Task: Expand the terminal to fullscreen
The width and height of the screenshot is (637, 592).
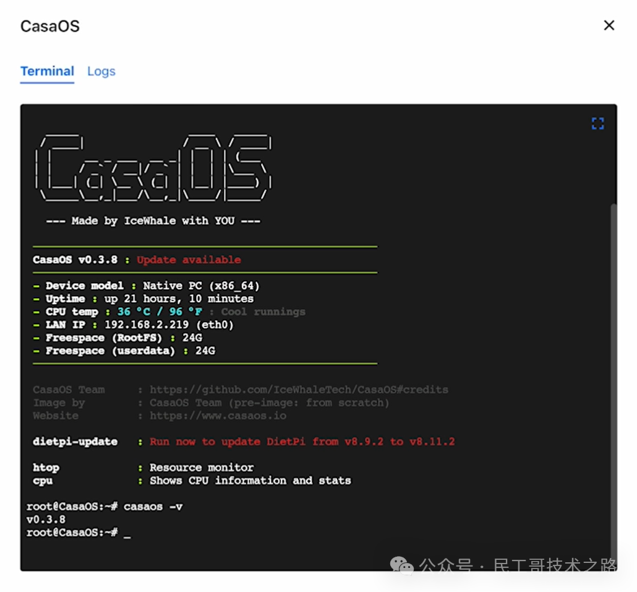Action: (597, 124)
